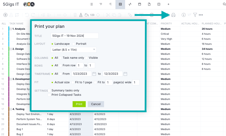This screenshot has width=226, height=136.
Task: Click the 123 number format button
Action: (x=92, y=15)
